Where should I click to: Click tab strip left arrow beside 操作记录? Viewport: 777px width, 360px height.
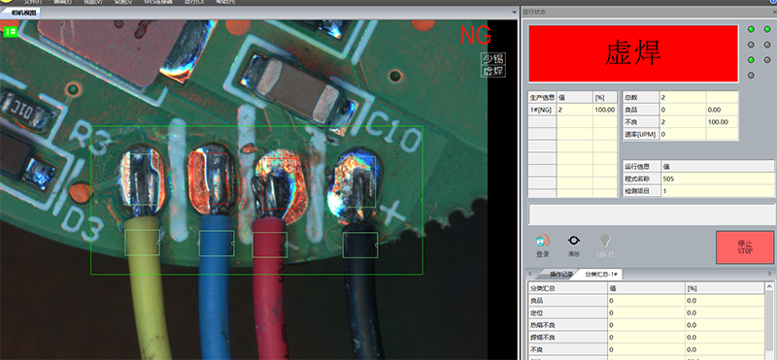(x=529, y=274)
